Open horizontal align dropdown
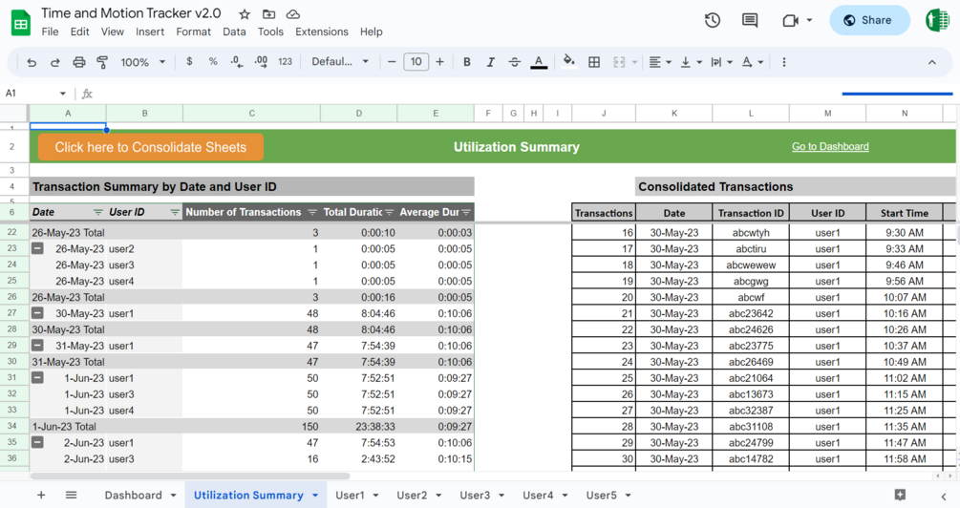The width and height of the screenshot is (960, 508). [x=660, y=62]
